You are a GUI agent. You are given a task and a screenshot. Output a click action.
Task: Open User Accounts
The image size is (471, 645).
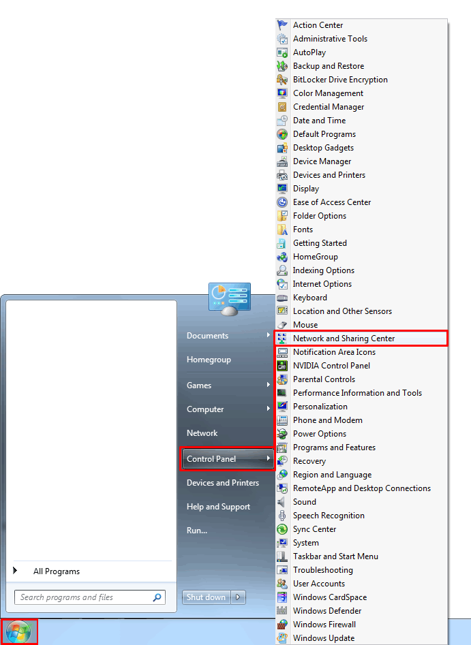tap(361, 583)
